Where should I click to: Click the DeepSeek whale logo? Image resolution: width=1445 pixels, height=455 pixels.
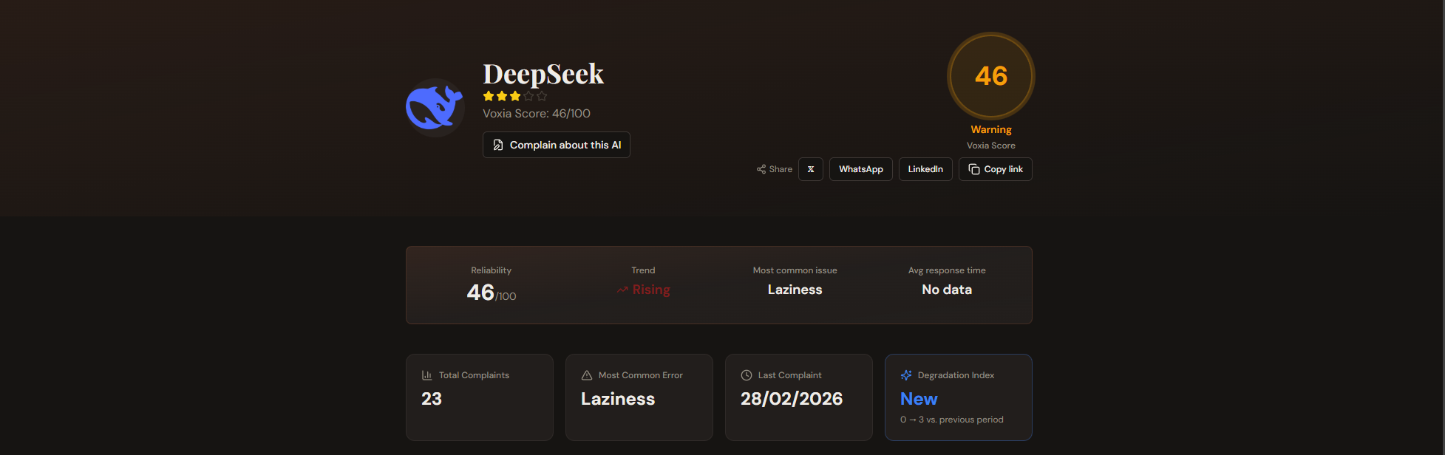pos(435,108)
